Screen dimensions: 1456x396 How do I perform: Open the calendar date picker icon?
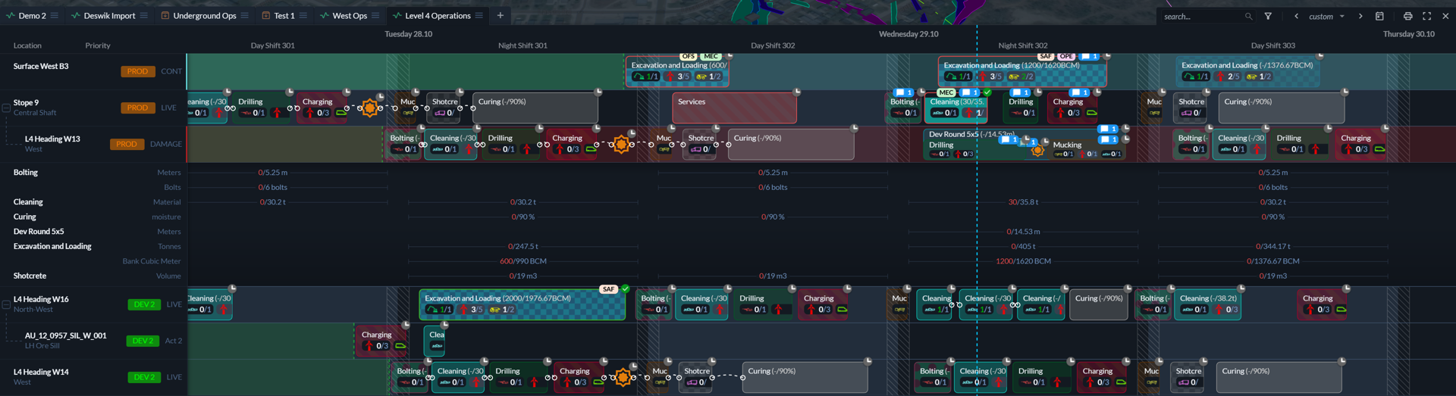point(1379,16)
